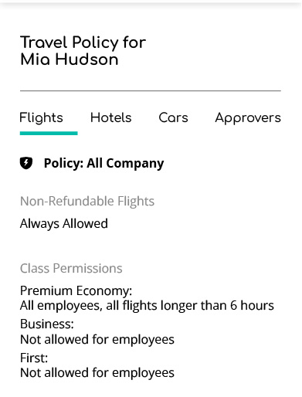302x397 pixels.
Task: Click Not allowed text under First
Action: tap(97, 373)
